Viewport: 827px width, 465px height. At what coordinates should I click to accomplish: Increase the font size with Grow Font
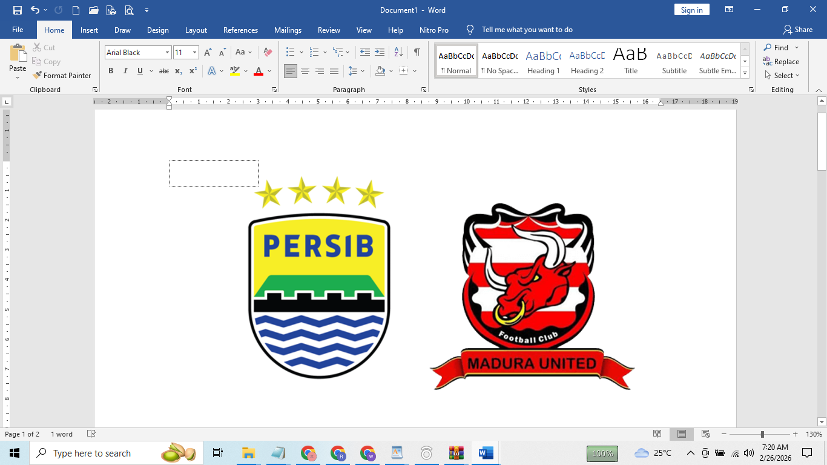pos(208,53)
